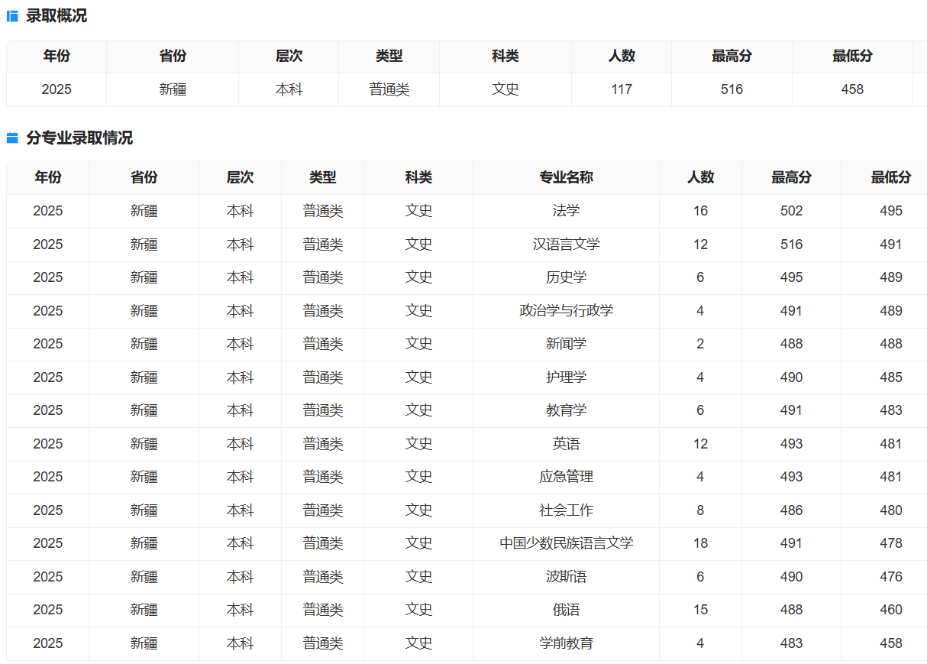Click lowest score 476 in 波斯语 row

pos(891,577)
